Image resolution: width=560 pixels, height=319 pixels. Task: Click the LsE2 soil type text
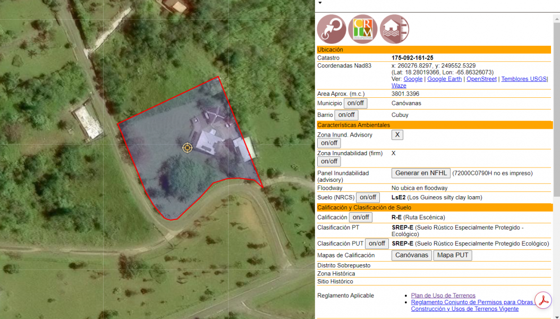tap(398, 197)
